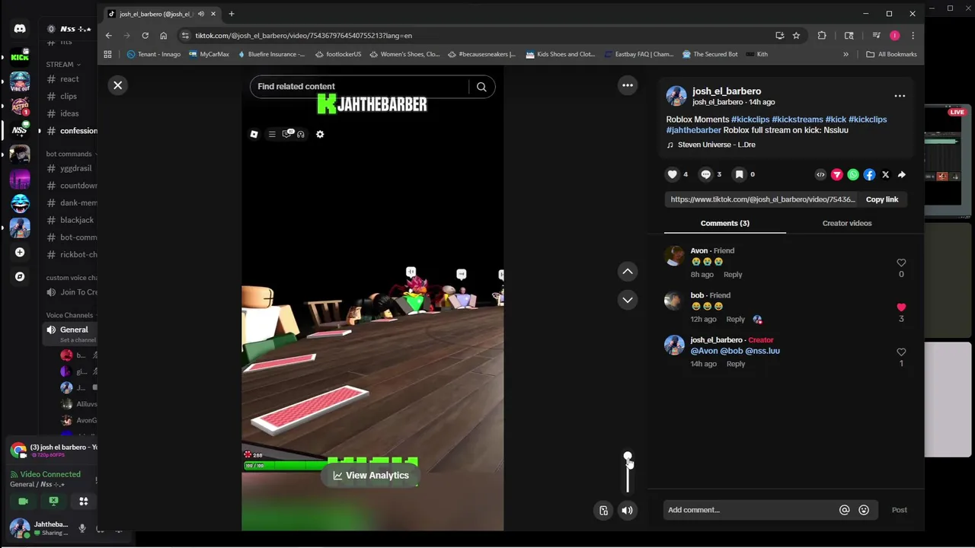Like Avon's comment
This screenshot has width=975, height=548.
901,263
